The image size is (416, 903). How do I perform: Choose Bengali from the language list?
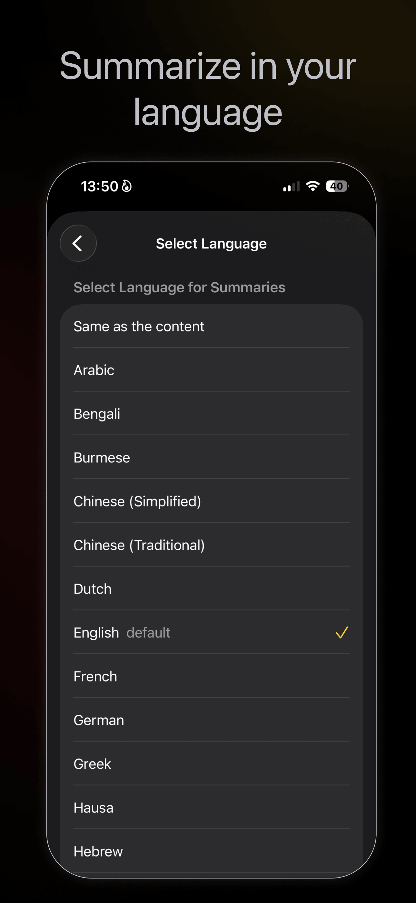97,414
